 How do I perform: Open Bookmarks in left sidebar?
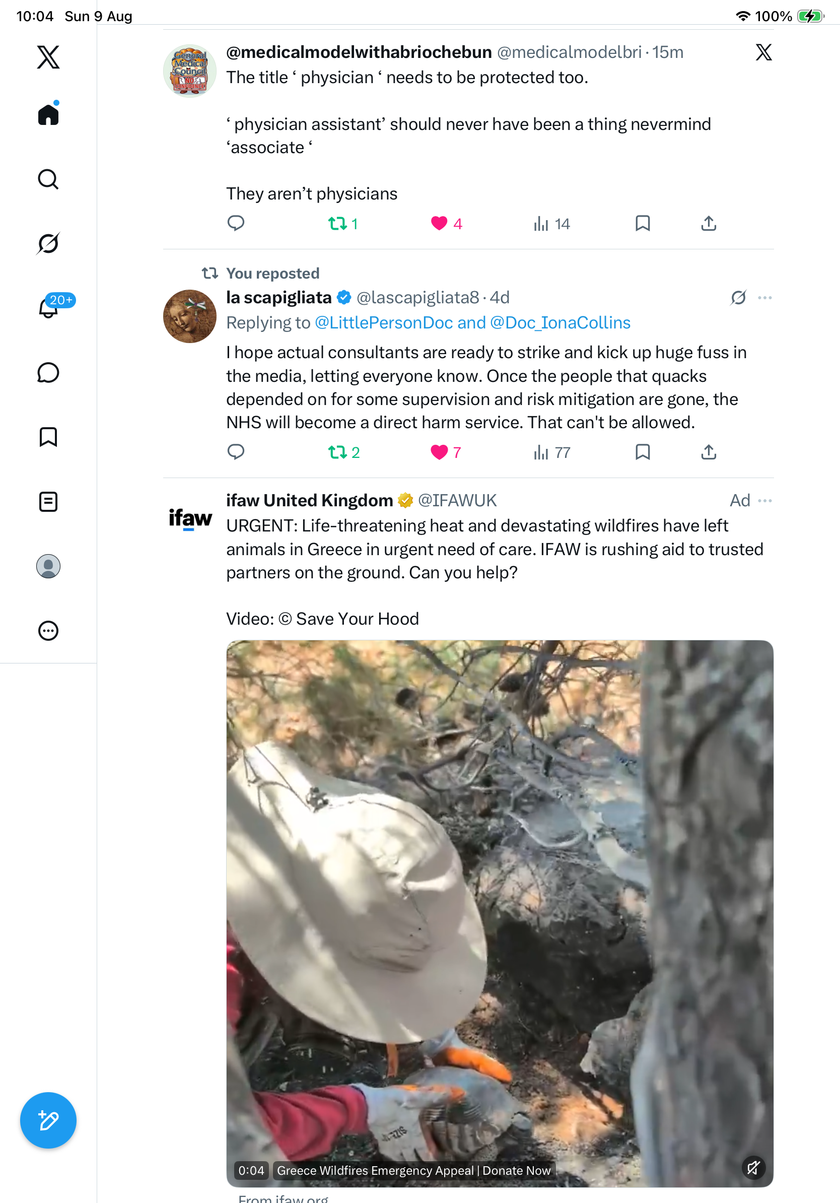(48, 437)
